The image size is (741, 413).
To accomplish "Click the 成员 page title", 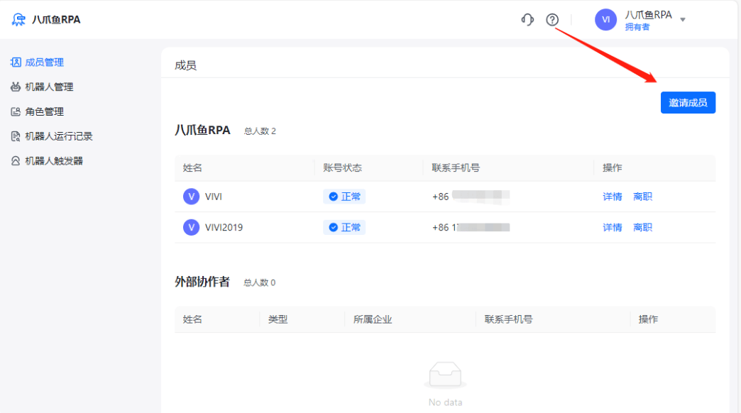I will 185,65.
